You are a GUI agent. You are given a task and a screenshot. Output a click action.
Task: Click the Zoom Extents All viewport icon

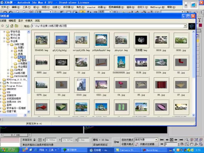point(201,140)
